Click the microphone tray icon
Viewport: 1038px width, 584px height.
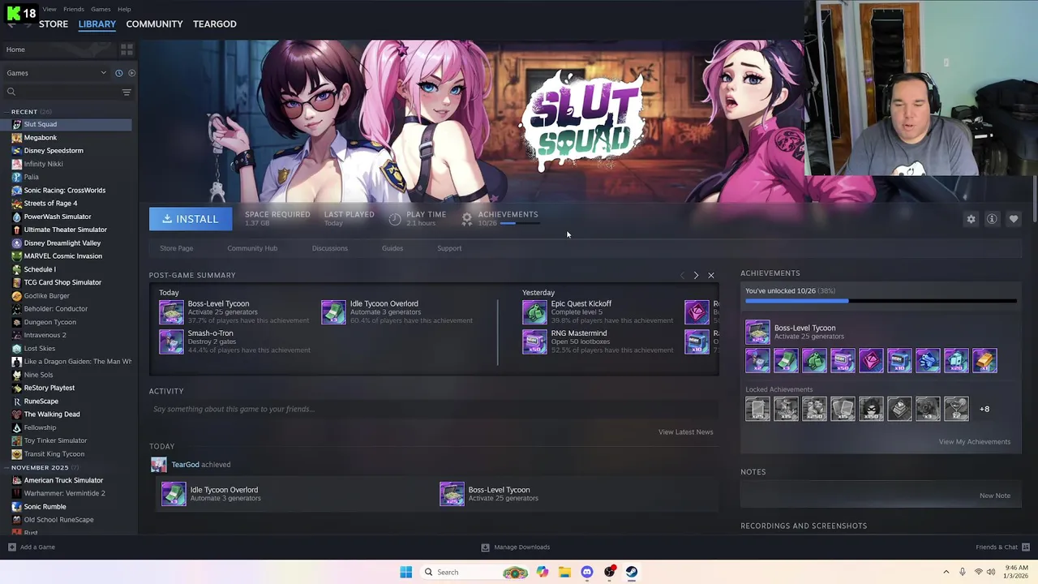tap(963, 572)
